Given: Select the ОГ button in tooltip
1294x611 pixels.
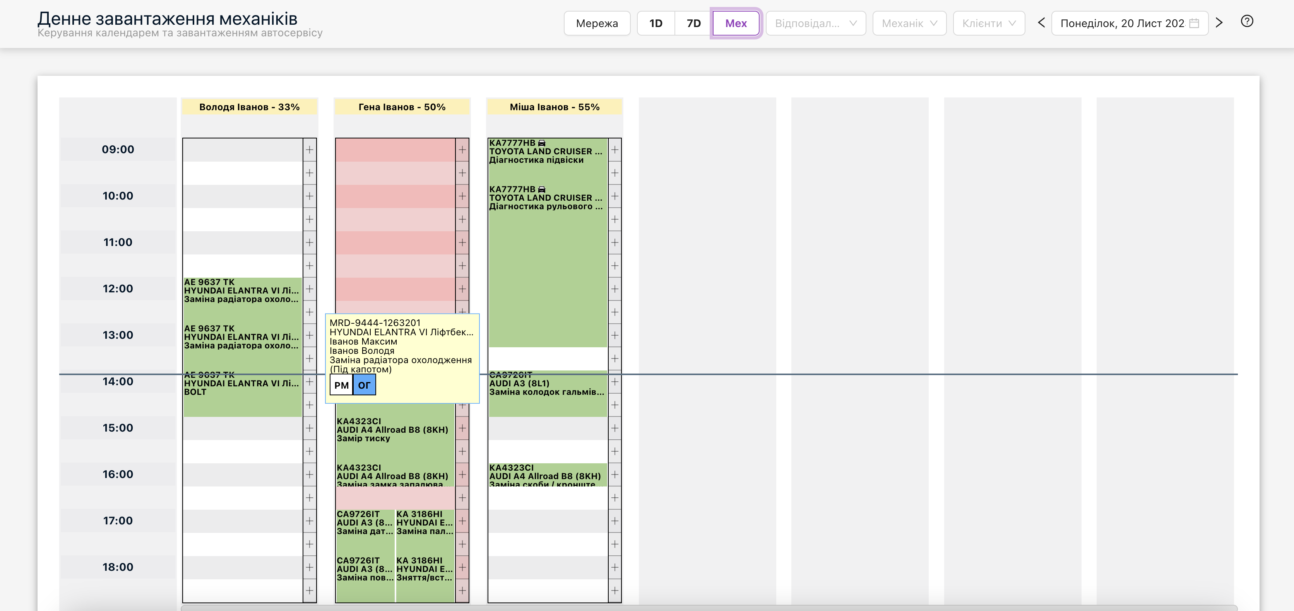Looking at the screenshot, I should click(364, 385).
